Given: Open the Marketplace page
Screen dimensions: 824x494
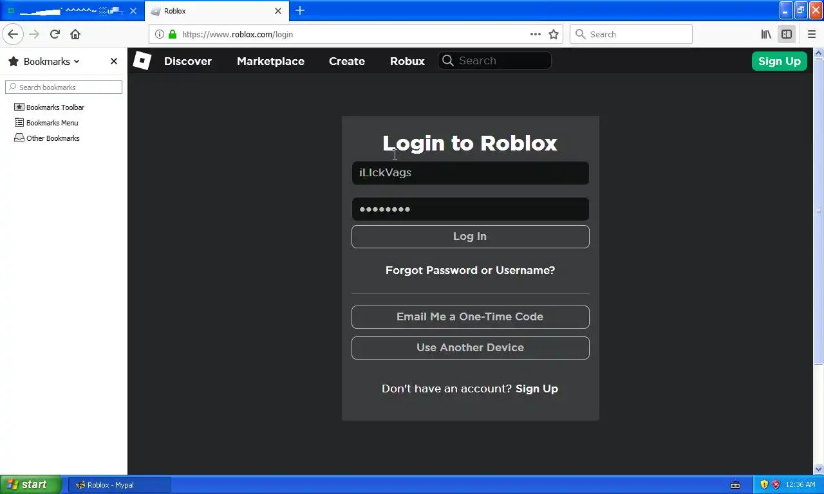Looking at the screenshot, I should (270, 61).
